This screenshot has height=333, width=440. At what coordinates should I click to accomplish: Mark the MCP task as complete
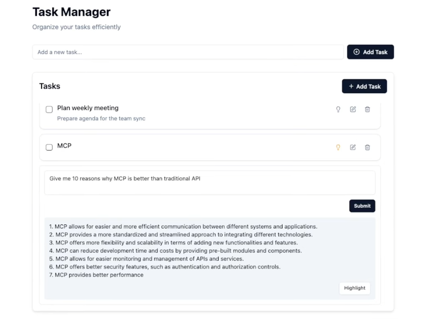click(x=49, y=148)
